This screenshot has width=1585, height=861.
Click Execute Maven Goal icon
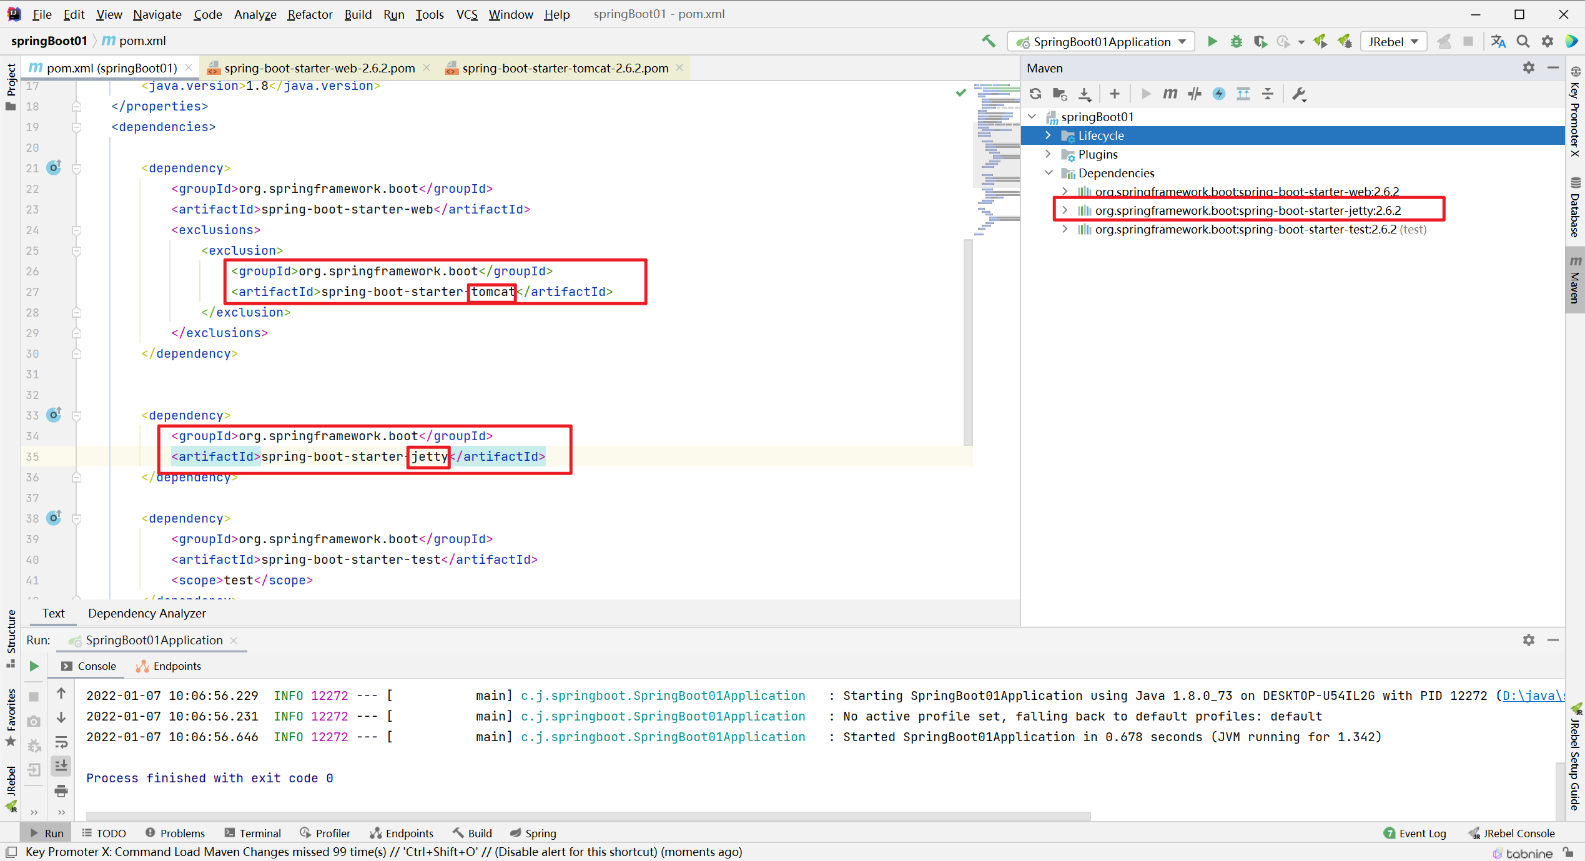[x=1170, y=94]
